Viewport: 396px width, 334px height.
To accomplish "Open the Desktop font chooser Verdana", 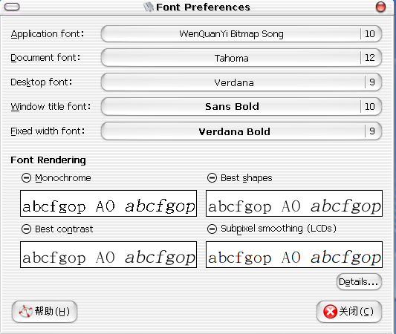I will 241,82.
